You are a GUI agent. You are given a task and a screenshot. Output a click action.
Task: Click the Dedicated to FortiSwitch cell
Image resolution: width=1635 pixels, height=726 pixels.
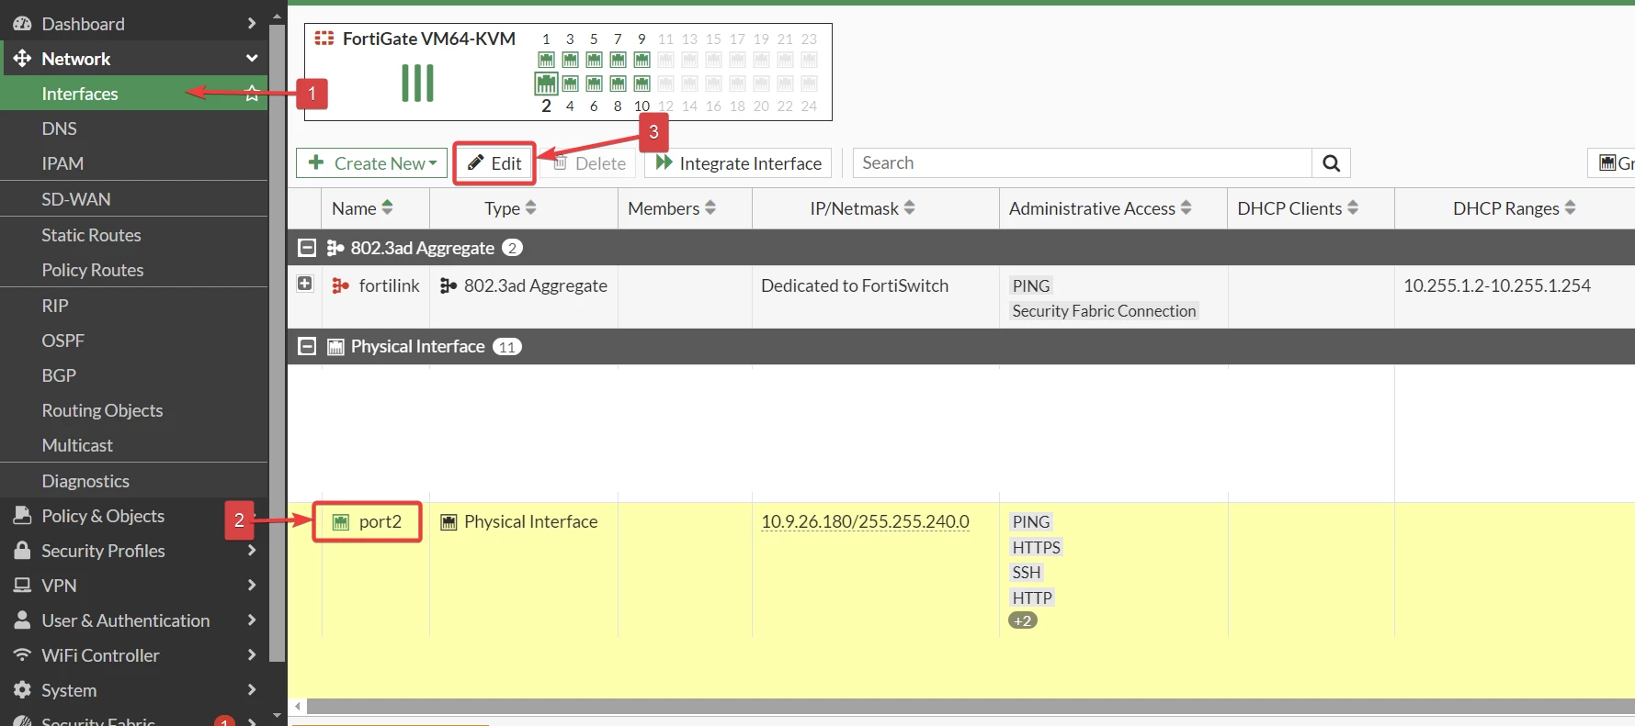coord(855,286)
